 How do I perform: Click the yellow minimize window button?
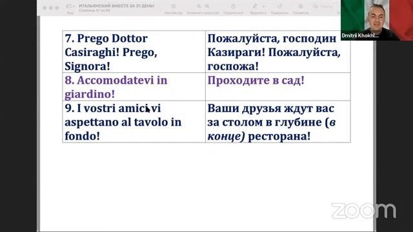click(51, 8)
